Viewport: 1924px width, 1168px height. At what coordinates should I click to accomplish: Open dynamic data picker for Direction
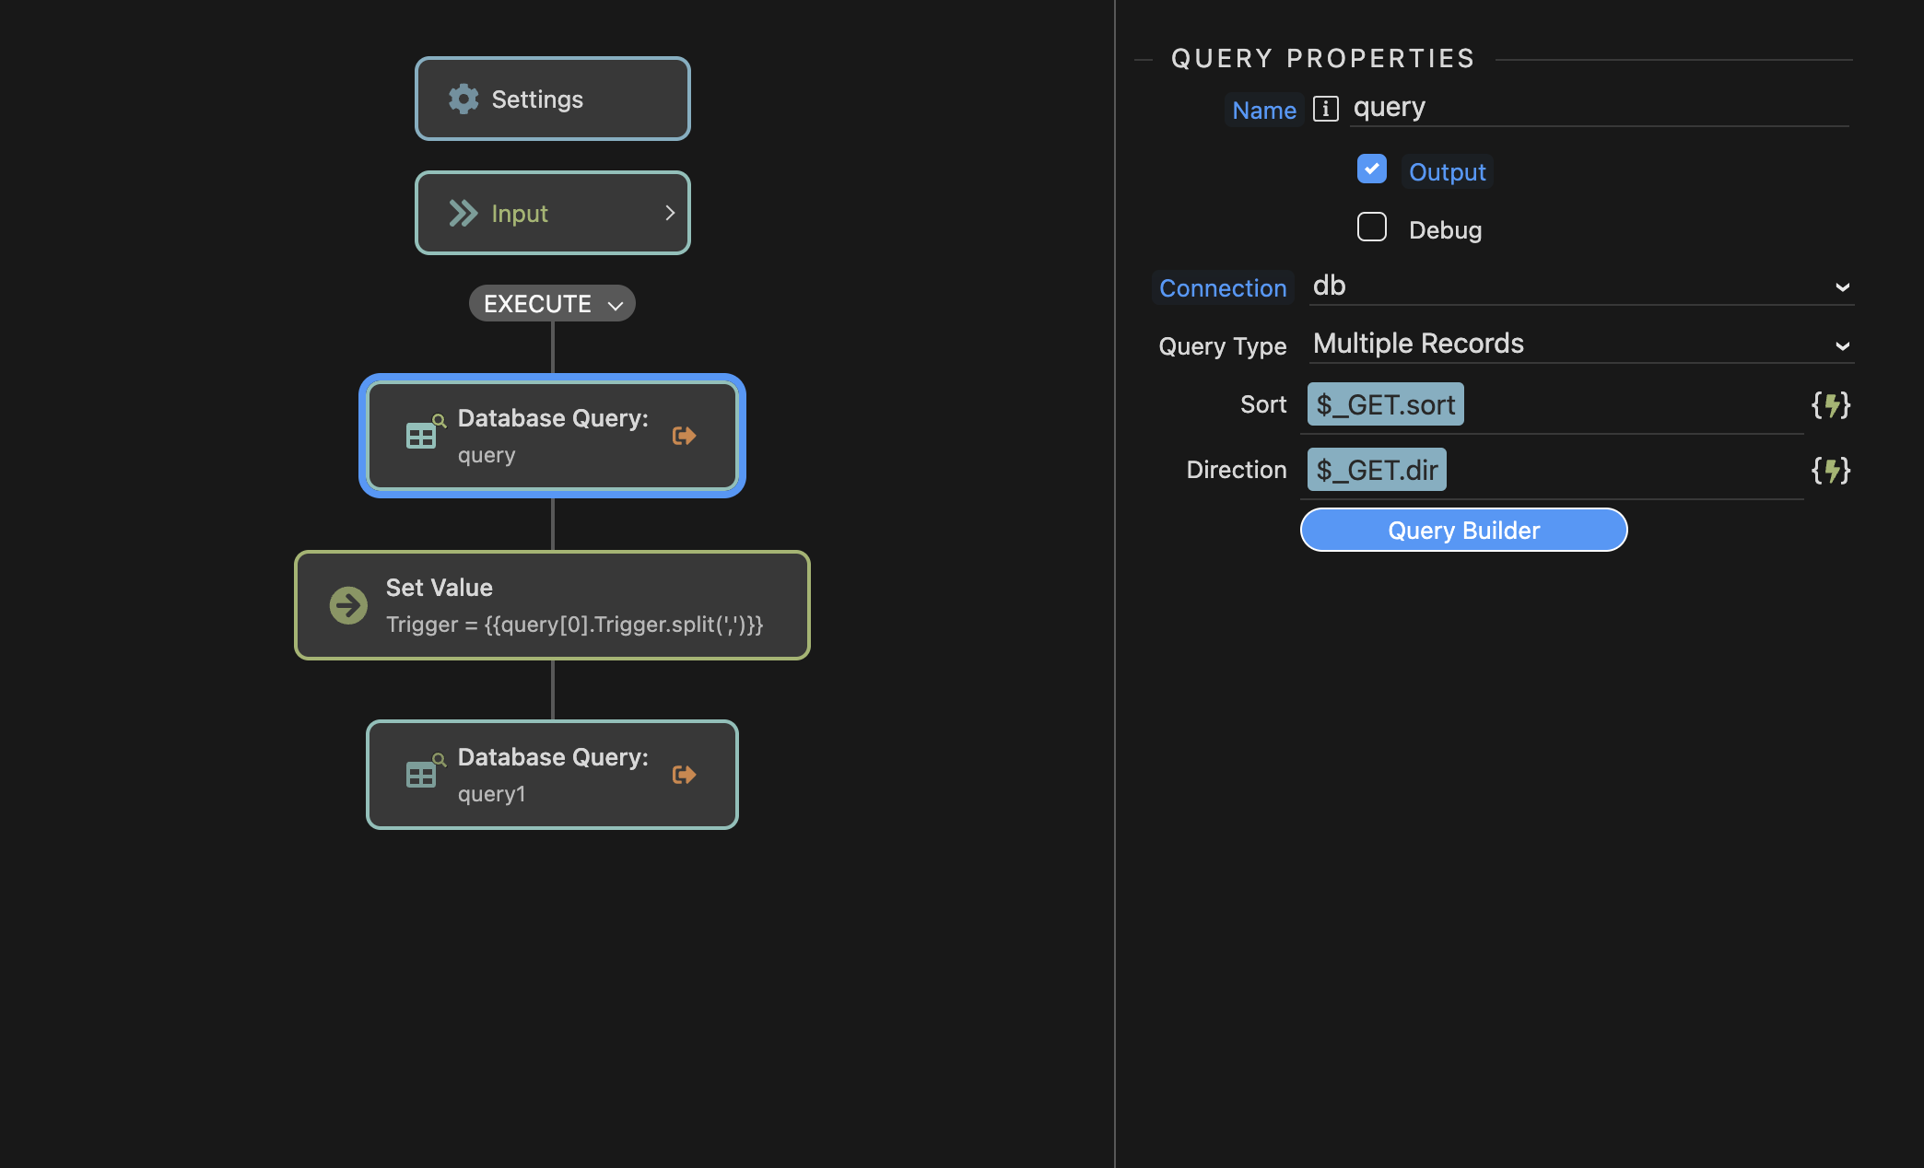[x=1831, y=471]
